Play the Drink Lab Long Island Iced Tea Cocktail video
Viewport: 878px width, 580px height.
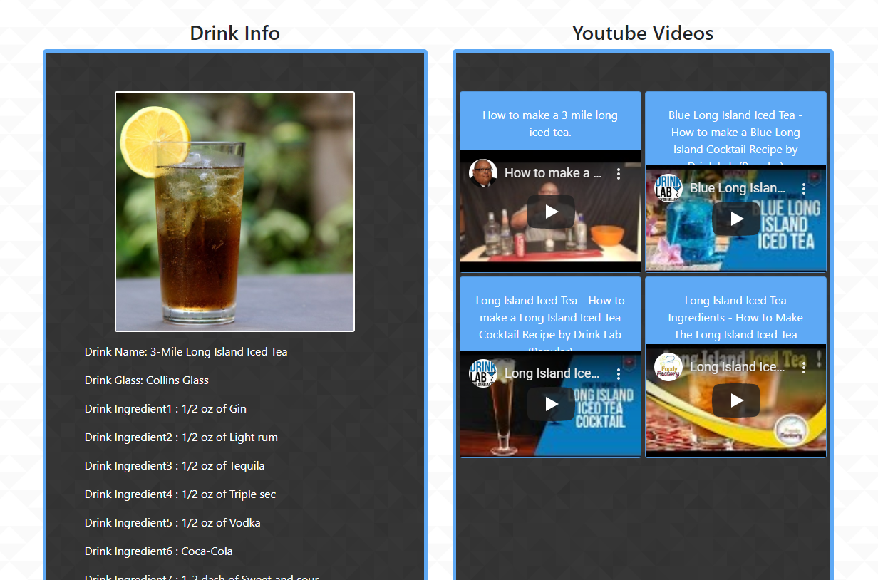click(x=551, y=404)
